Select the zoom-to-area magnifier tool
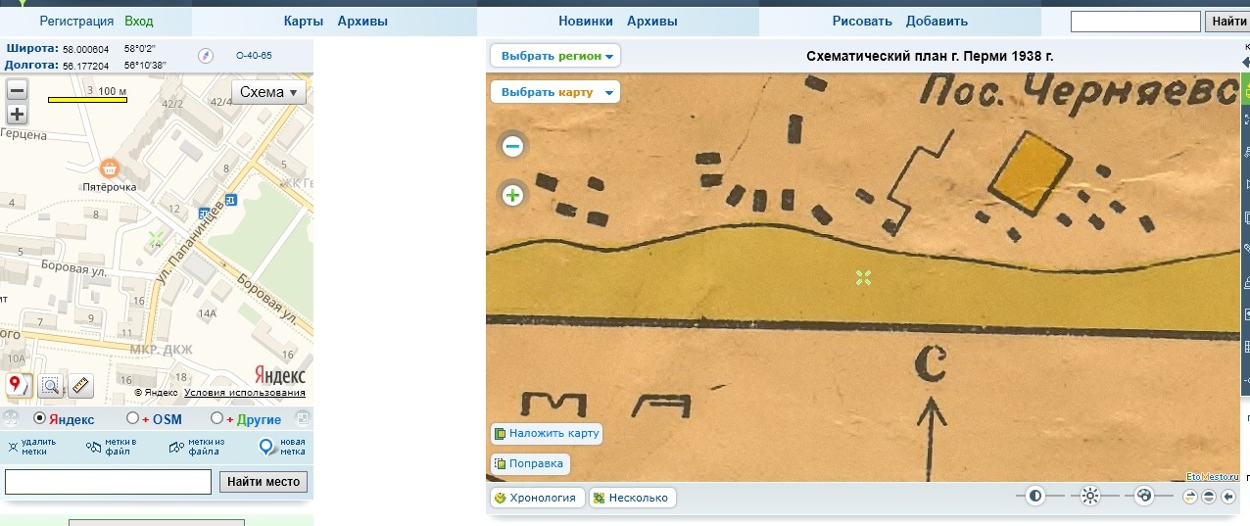 pyautogui.click(x=51, y=386)
